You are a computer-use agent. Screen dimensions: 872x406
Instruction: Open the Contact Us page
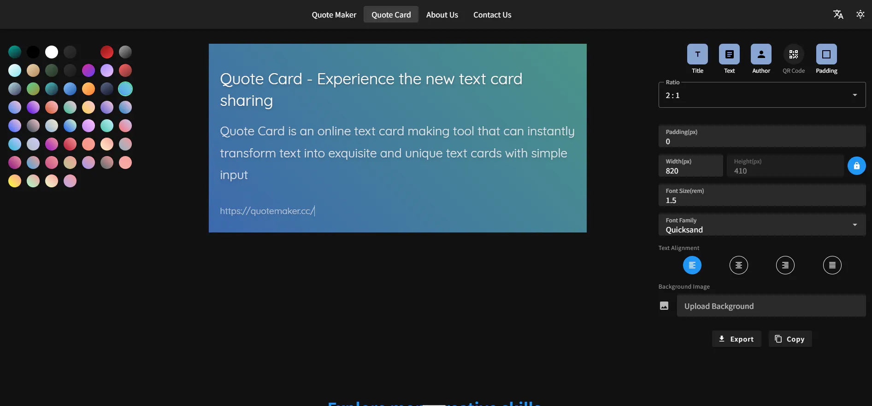coord(492,15)
